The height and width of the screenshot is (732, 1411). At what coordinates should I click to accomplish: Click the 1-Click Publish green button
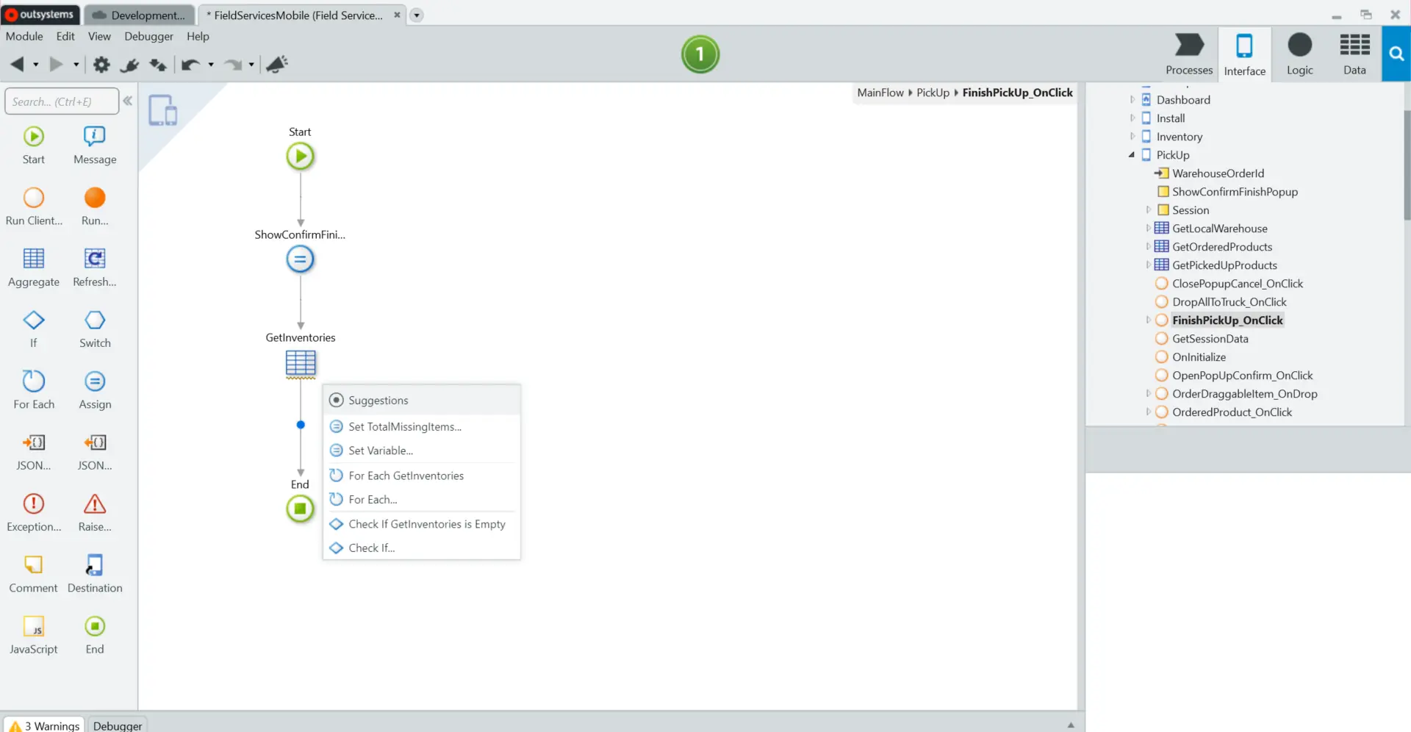(x=700, y=54)
